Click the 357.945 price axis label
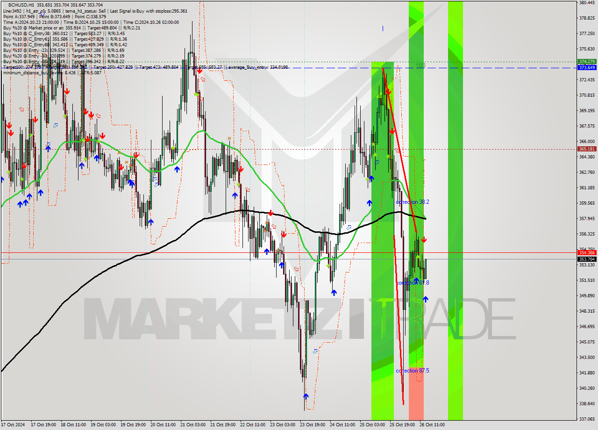 [587, 219]
